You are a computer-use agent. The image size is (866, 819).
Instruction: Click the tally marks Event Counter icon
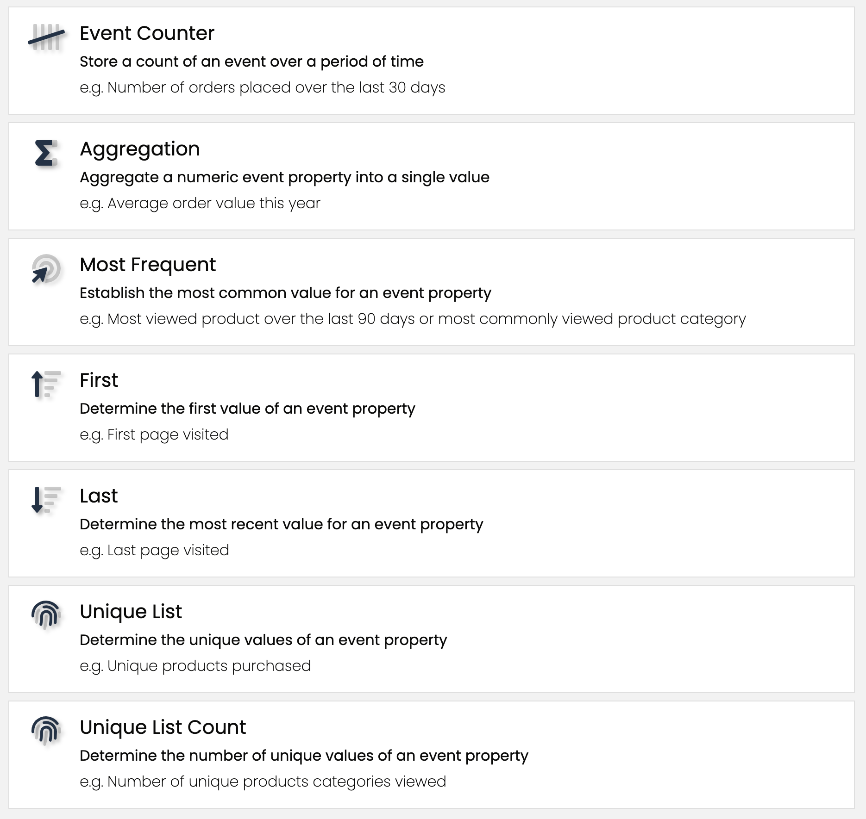click(x=46, y=37)
